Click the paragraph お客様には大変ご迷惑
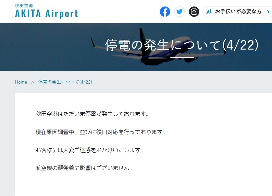The height and width of the screenshot is (196, 272). 90,150
